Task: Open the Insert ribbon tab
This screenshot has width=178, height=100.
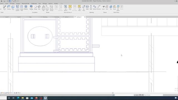Action: 7,4
